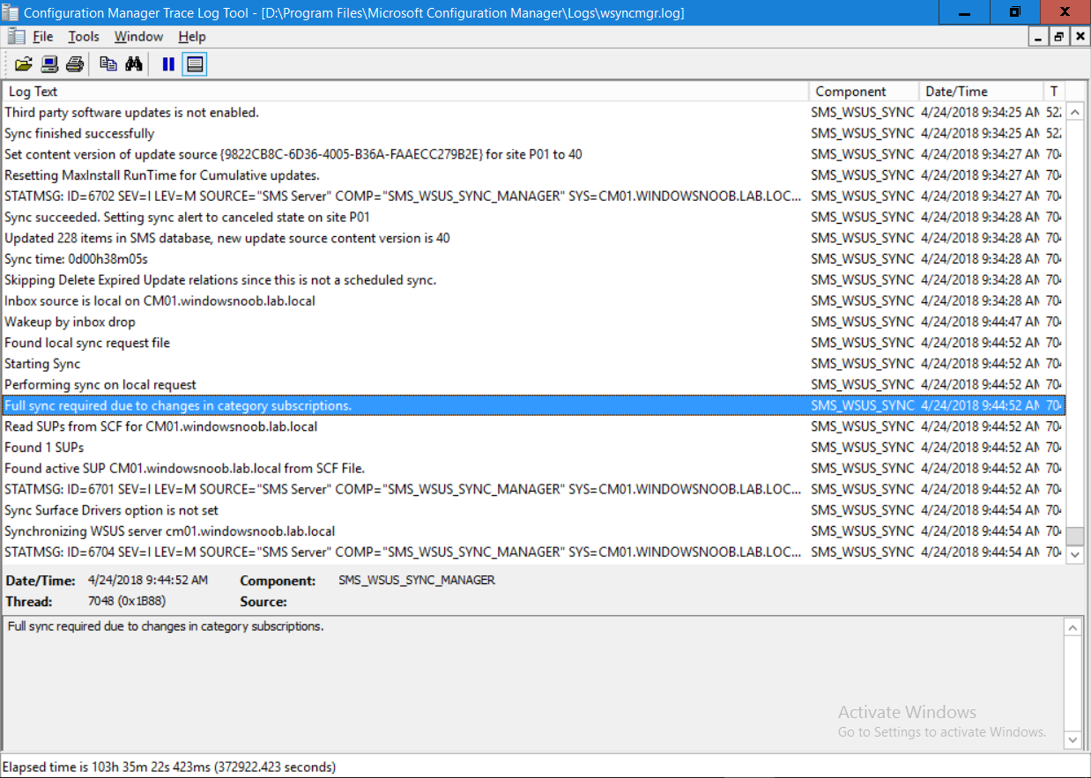Pause log monitoring with the pause icon
Screen dimensions: 1091x778
click(x=168, y=63)
